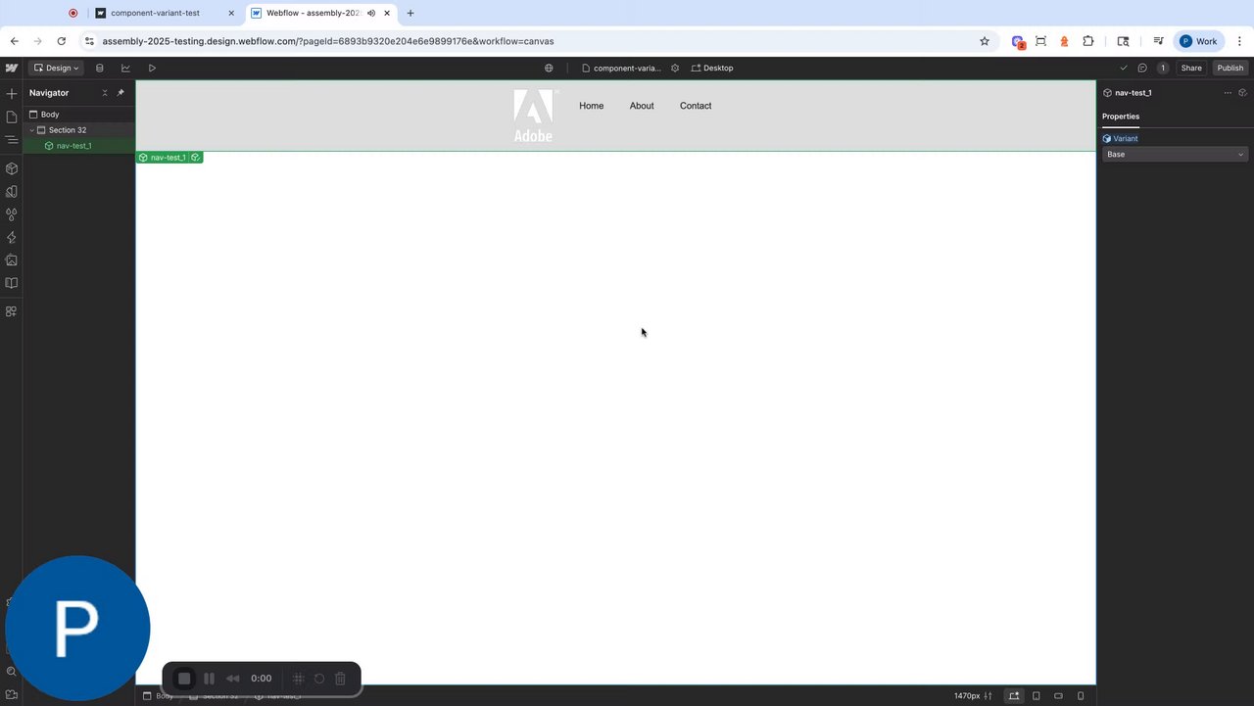The image size is (1254, 706).
Task: Click the Adobe logo on canvas
Action: coord(534,116)
